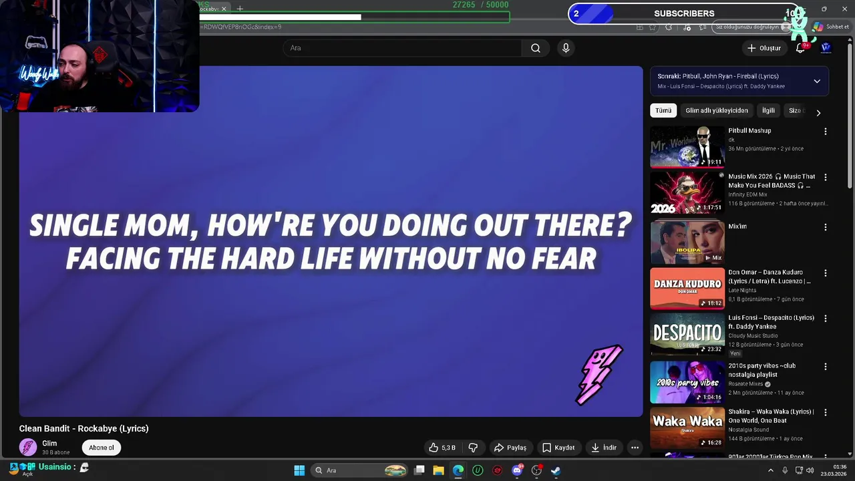Subscribe to Glim with Abone ol
The height and width of the screenshot is (481, 855).
point(102,448)
